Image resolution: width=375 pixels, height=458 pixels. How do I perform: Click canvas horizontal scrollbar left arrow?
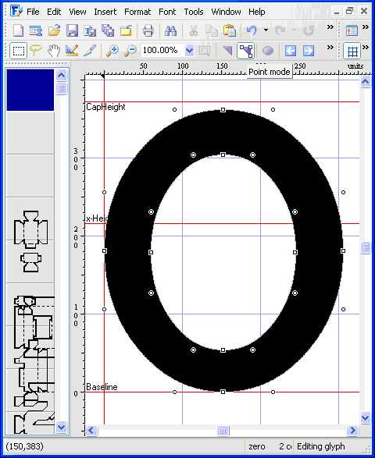tap(91, 430)
